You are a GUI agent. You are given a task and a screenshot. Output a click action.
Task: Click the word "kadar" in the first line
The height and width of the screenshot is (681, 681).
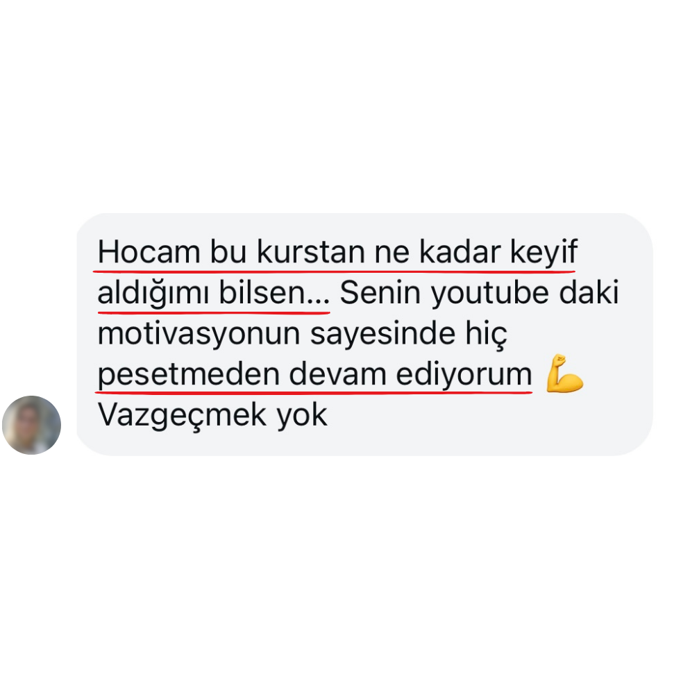[x=460, y=251]
